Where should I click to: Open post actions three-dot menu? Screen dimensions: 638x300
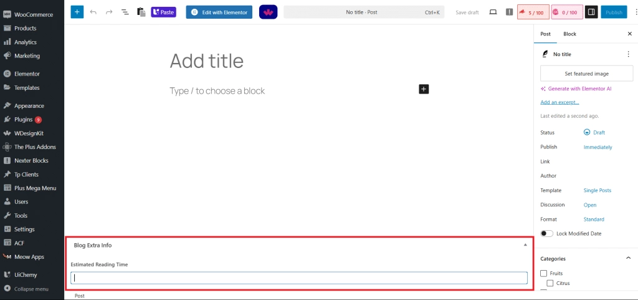click(628, 54)
